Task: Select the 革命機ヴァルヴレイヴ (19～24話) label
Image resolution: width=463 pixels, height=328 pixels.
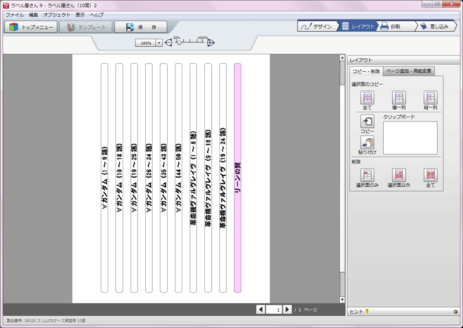Action: pos(223,178)
